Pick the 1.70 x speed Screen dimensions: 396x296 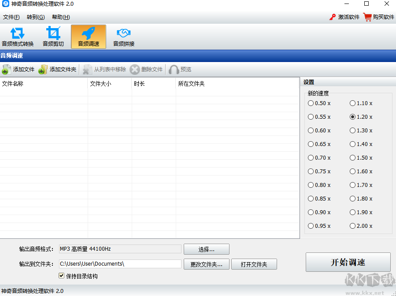coord(352,185)
